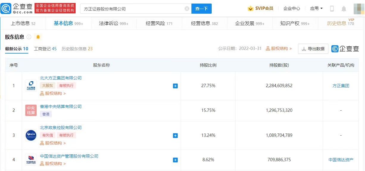Select the 15.75% shareholding cell
Image resolution: width=365 pixels, height=171 pixels.
pyautogui.click(x=208, y=110)
